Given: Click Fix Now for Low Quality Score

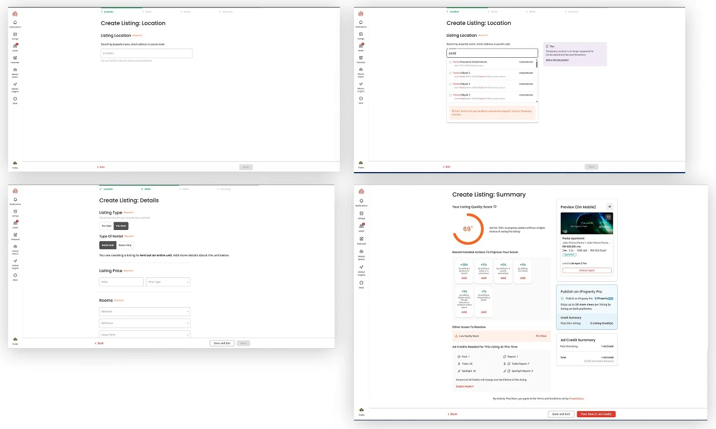Looking at the screenshot, I should (541, 336).
